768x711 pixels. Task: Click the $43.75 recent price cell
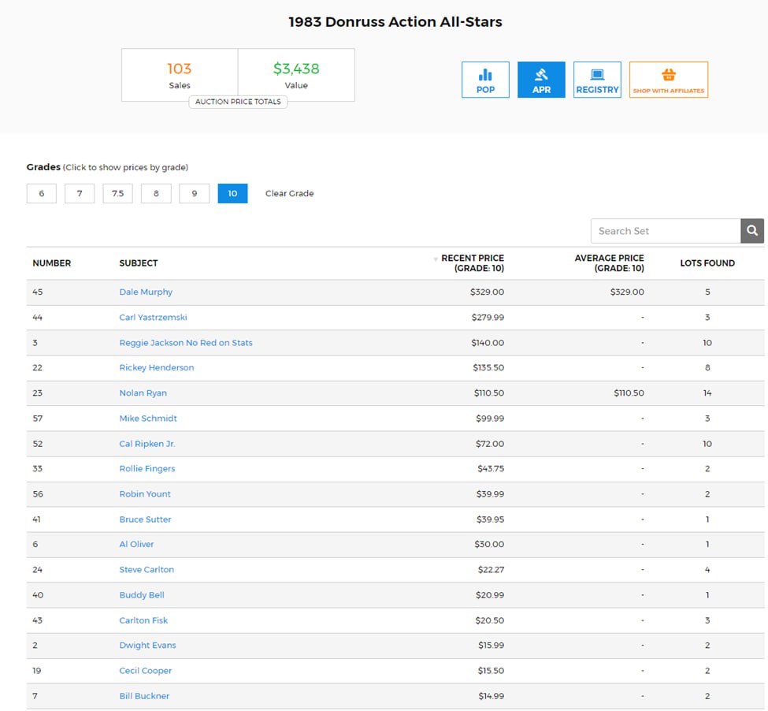point(491,468)
